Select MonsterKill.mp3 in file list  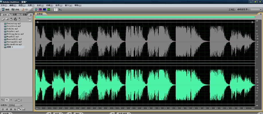13,39
